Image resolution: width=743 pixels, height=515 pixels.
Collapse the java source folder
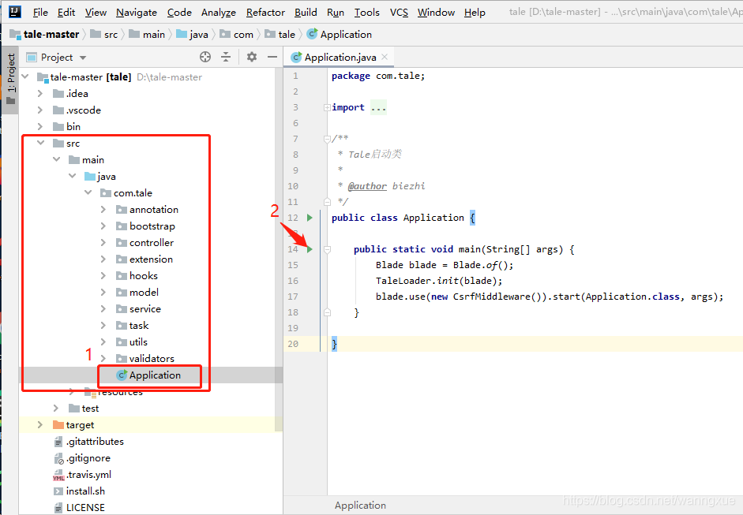pos(72,176)
